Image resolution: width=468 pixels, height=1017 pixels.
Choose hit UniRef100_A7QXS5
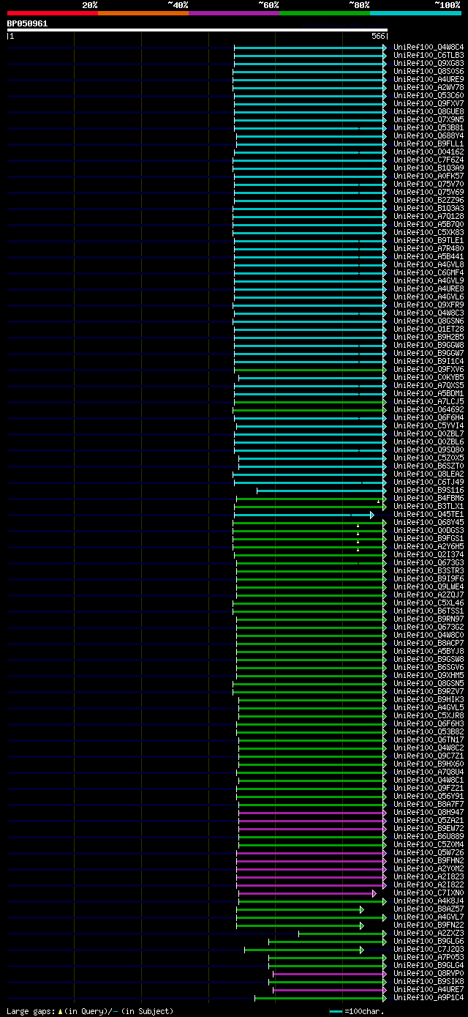[429, 385]
